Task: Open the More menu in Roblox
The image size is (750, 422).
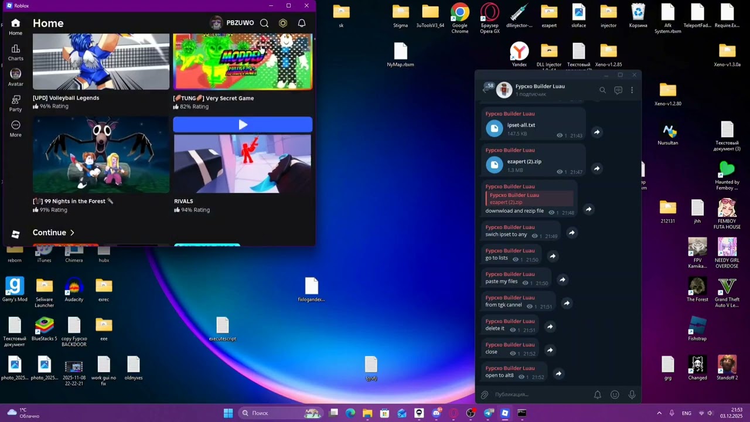Action: click(x=15, y=128)
